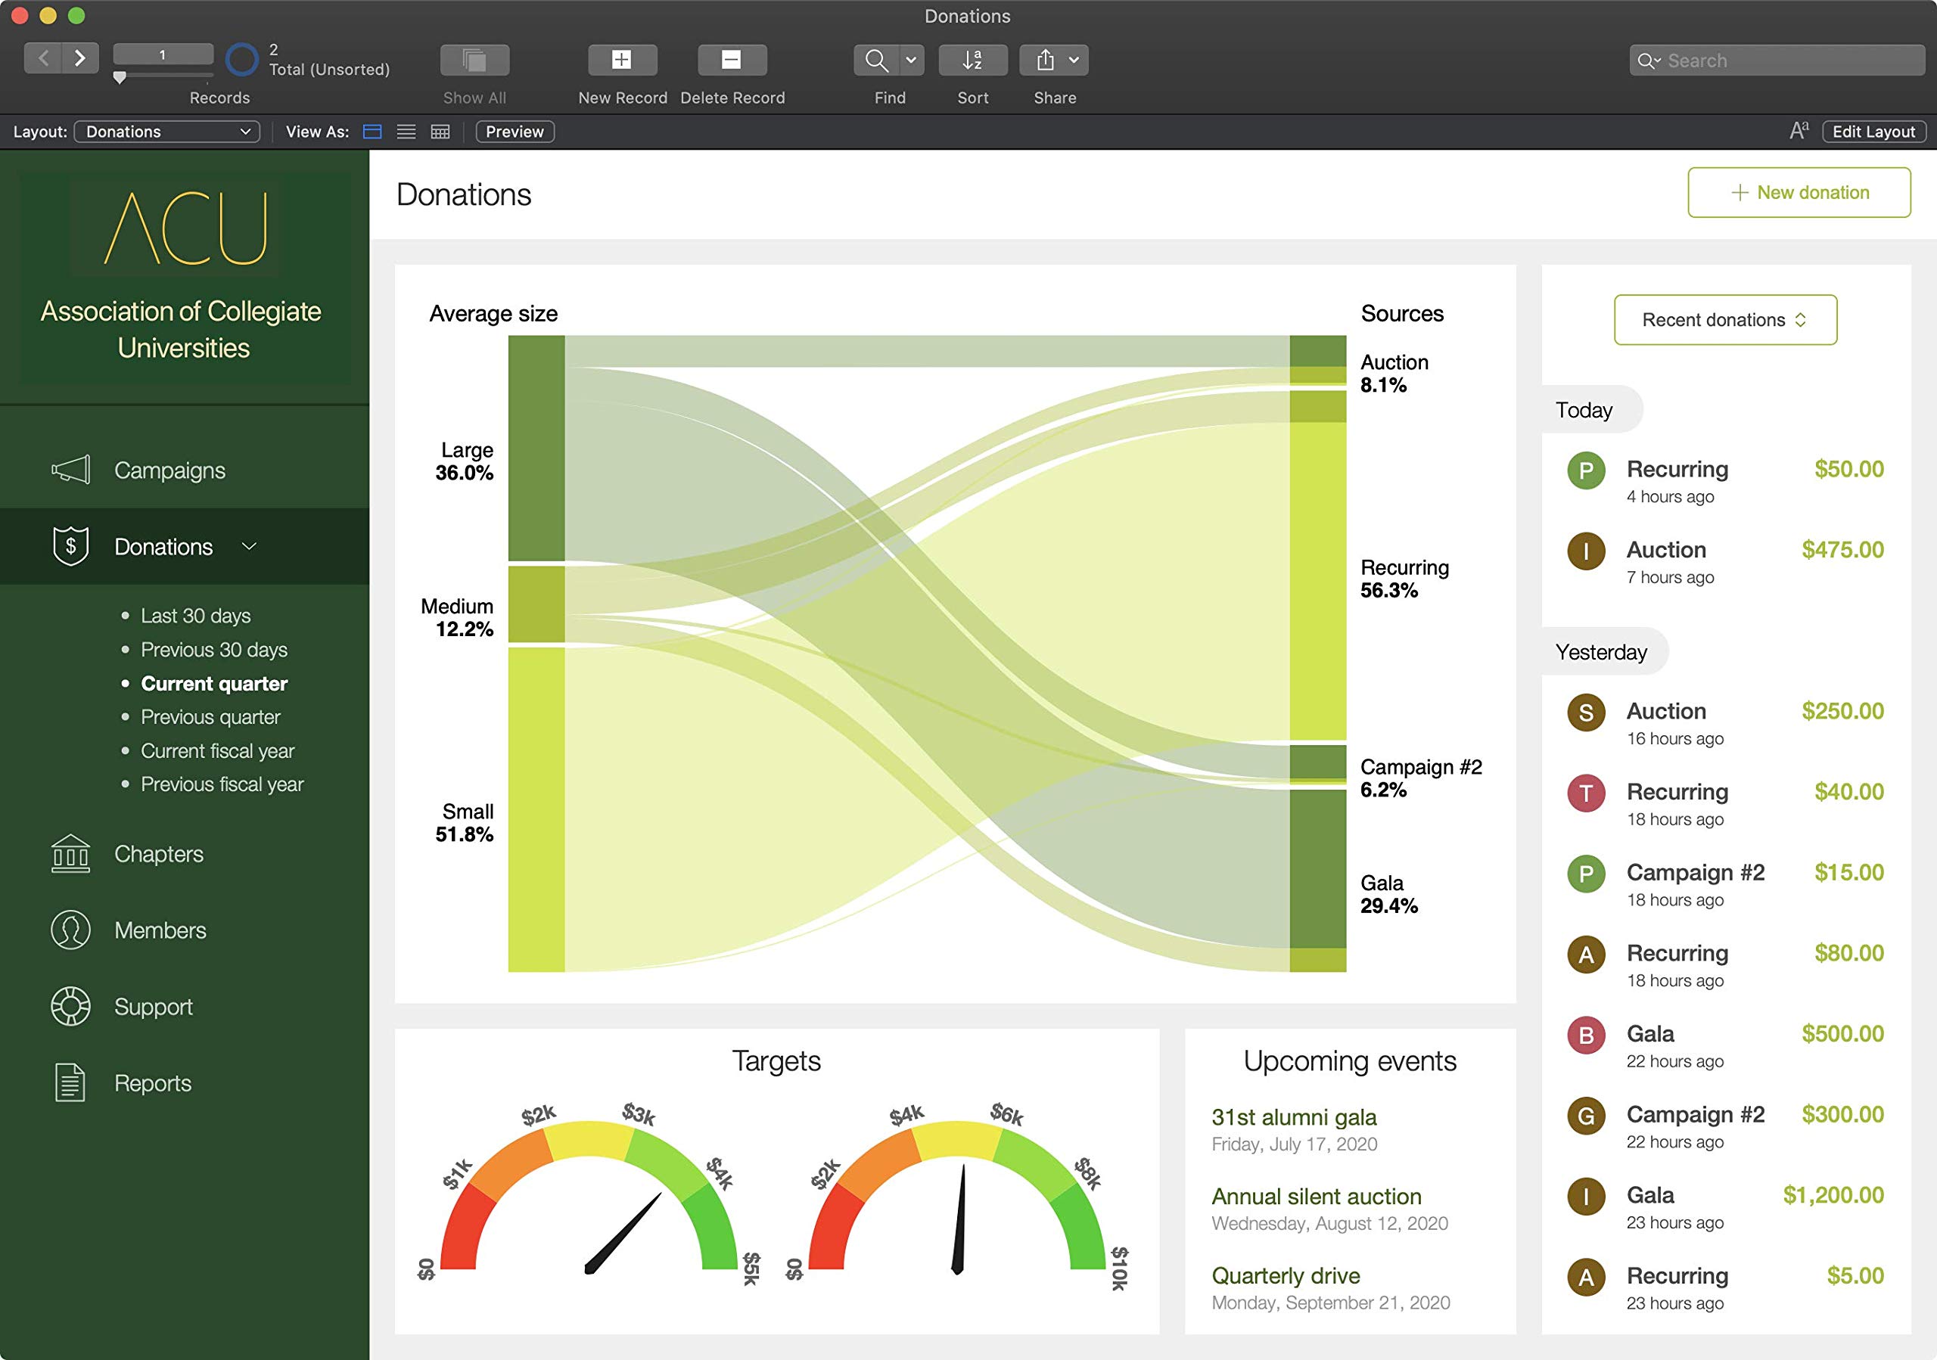Screen dimensions: 1937x1360
Task: Select Previous quarter in sidebar
Action: point(210,716)
